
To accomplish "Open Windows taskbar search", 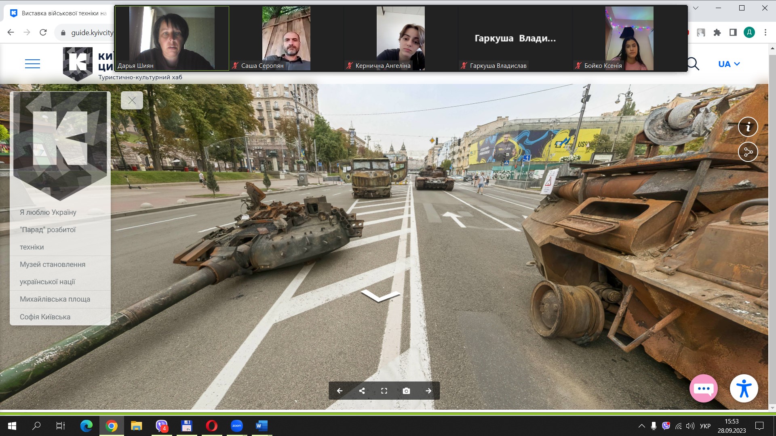I will 36,426.
